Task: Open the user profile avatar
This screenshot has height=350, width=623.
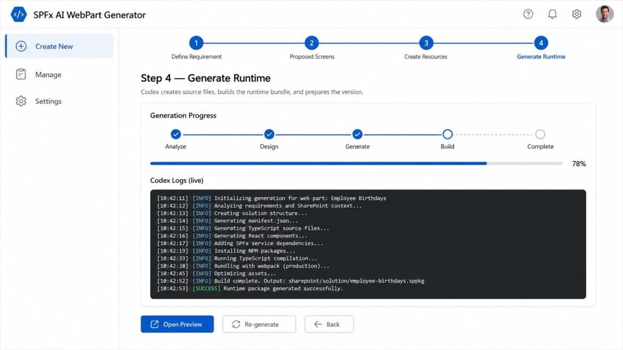Action: (x=604, y=14)
